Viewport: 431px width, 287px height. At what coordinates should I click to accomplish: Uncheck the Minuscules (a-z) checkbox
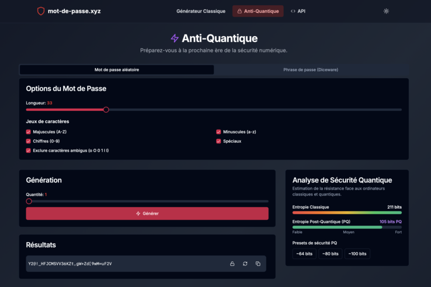point(218,132)
